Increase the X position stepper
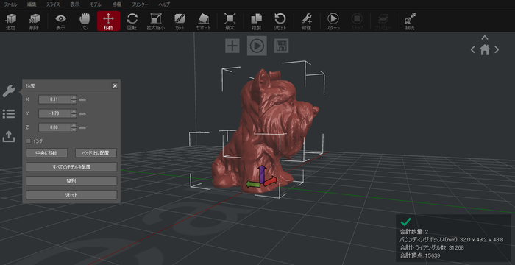 [x=74, y=97]
